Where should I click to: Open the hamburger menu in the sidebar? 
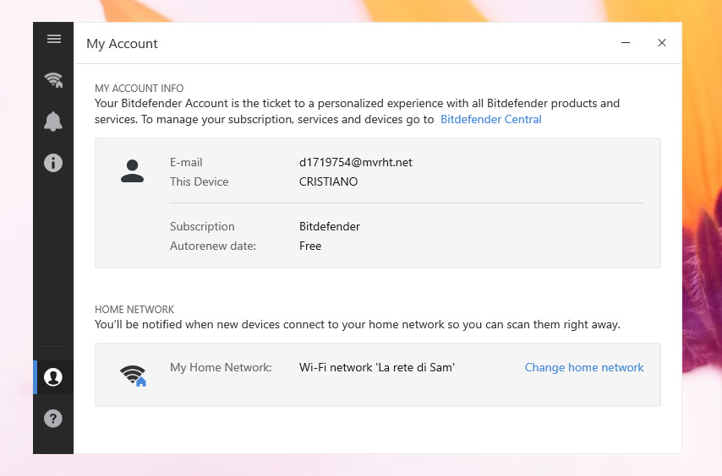pos(53,39)
